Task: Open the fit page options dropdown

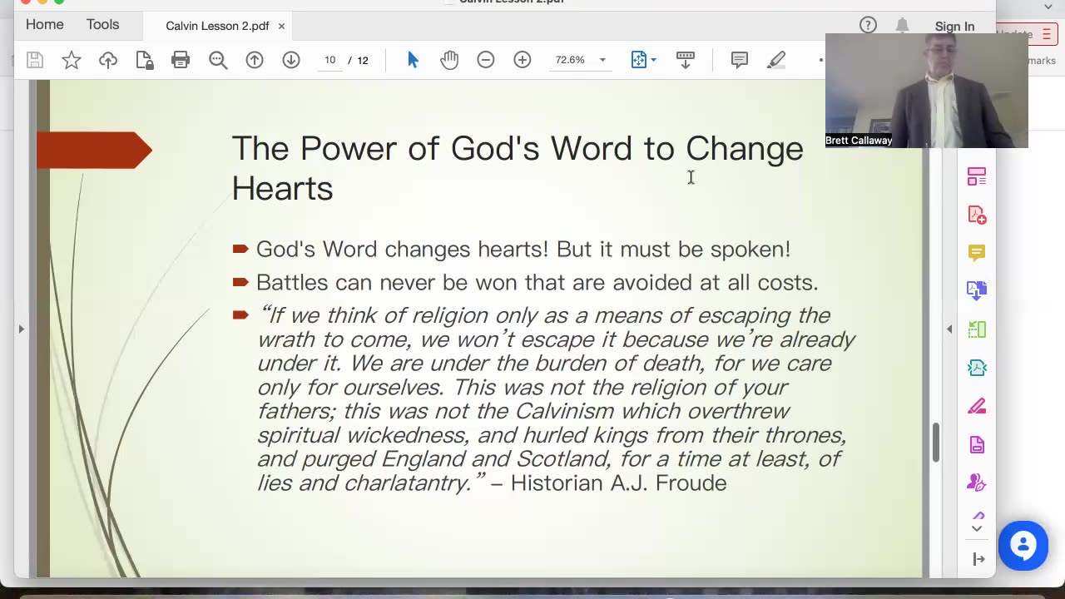Action: tap(653, 60)
